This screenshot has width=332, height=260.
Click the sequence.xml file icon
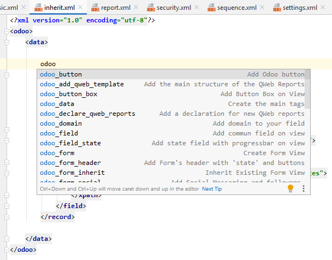point(211,8)
